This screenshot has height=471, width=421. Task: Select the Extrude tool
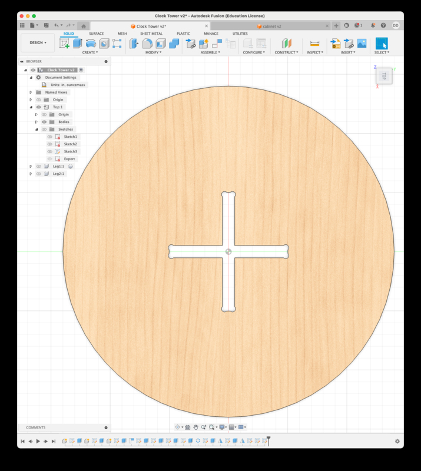point(78,44)
